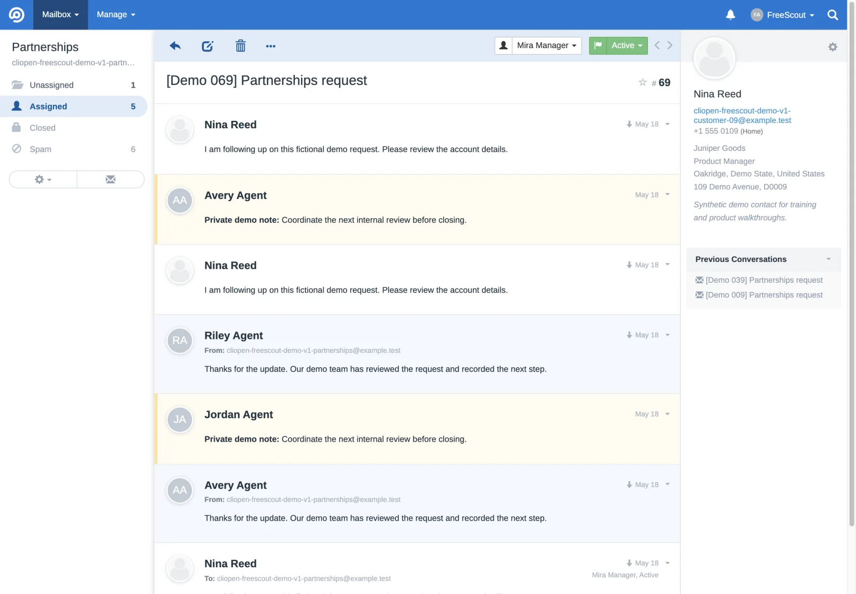Click the Partnerships mailbox title
Screen dimensions: 856x594
[45, 47]
